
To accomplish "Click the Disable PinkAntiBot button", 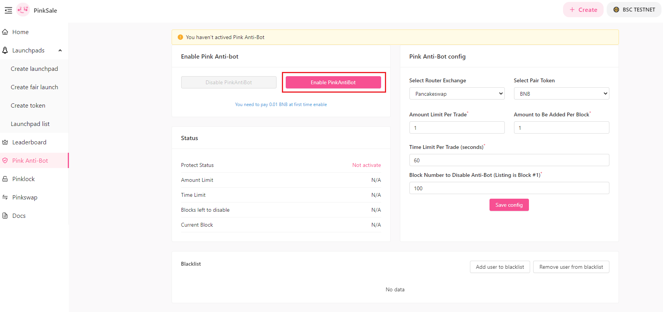I will [229, 82].
